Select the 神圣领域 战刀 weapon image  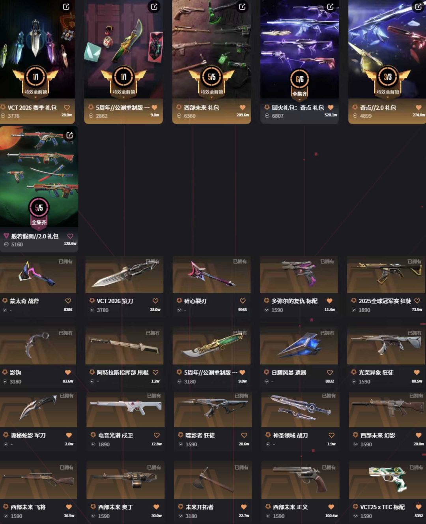tap(300, 409)
